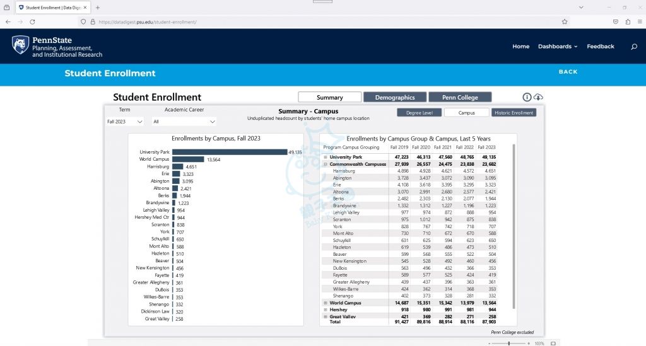The height and width of the screenshot is (346, 646).
Task: Click the University Park bar in chart
Action: click(230, 153)
